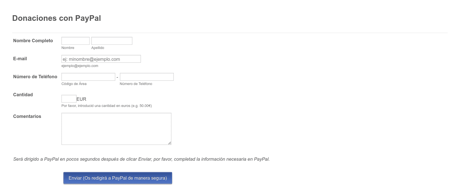460x188 pixels.
Task: Submit form with the Enviar button
Action: click(x=118, y=178)
